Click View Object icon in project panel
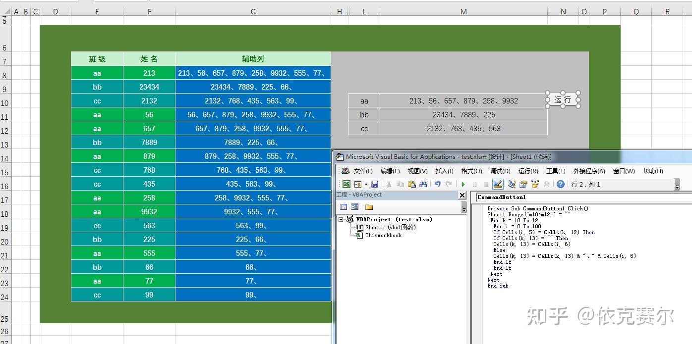692x344 pixels. coord(354,207)
